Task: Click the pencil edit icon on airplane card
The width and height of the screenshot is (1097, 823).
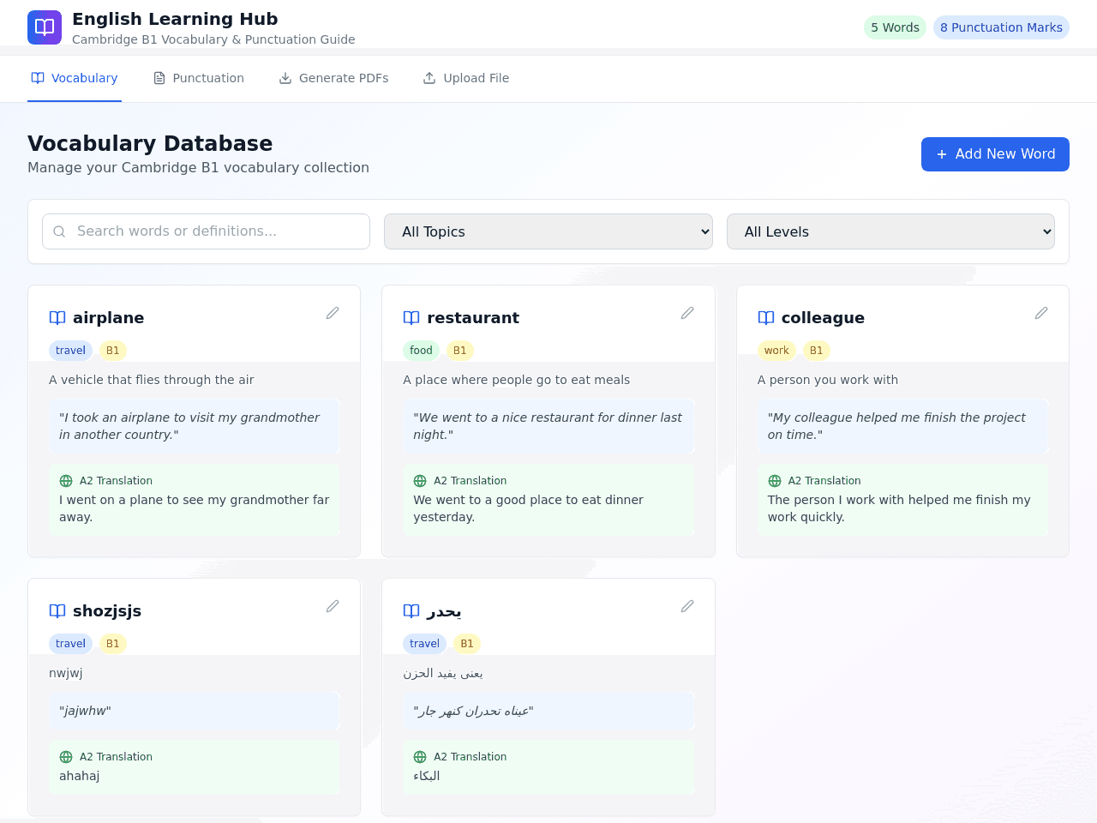Action: (x=333, y=313)
